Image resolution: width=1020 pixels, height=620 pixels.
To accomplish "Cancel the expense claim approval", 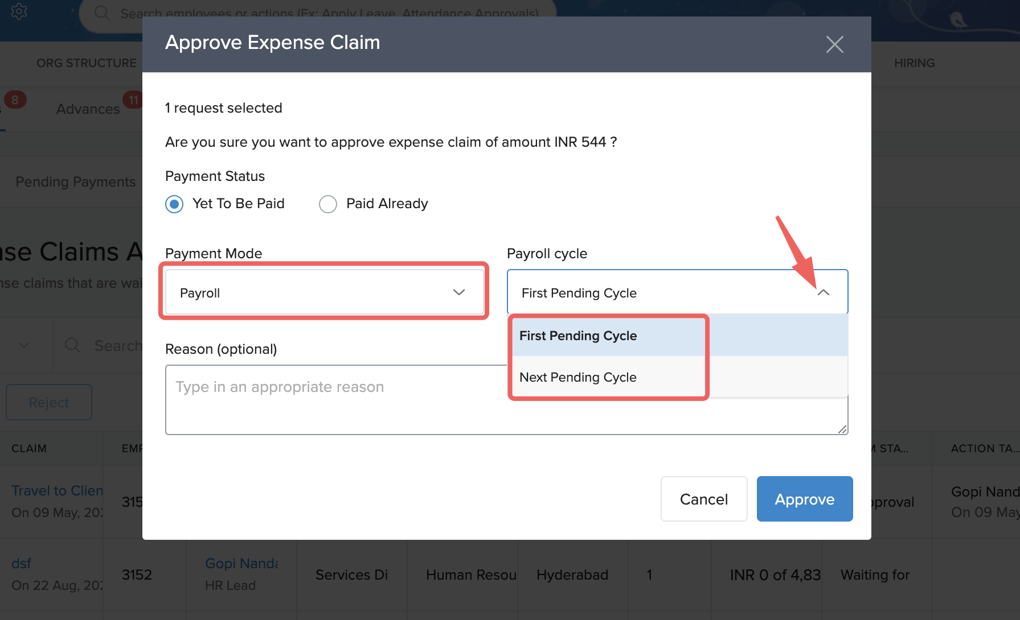I will (703, 499).
